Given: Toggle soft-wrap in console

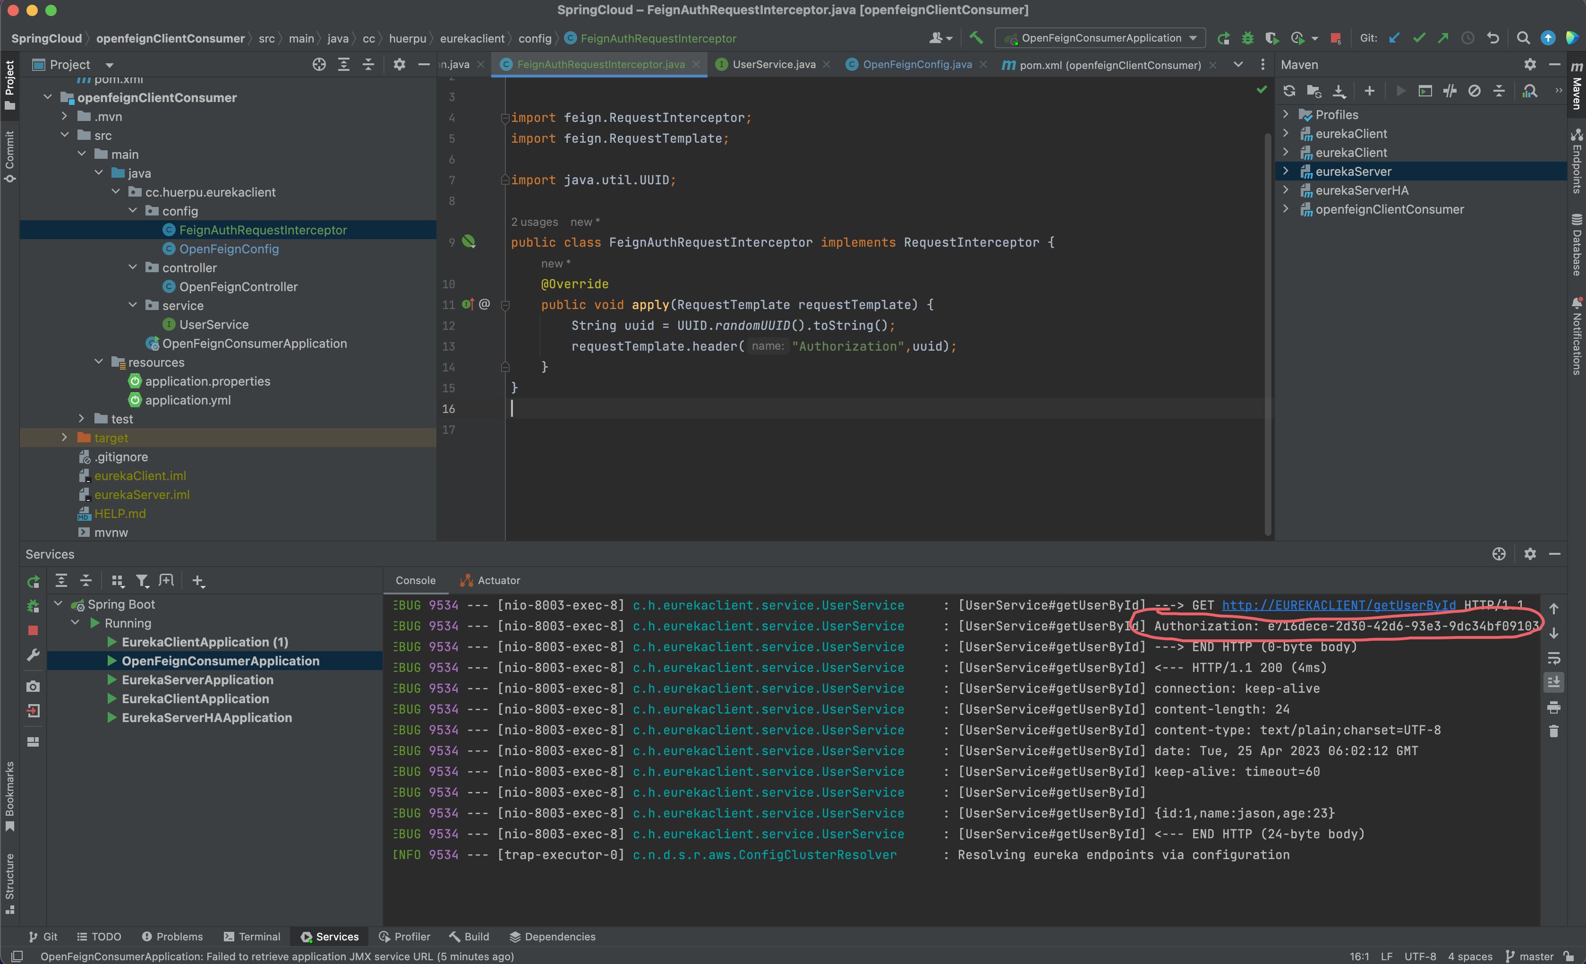Looking at the screenshot, I should (x=1554, y=658).
